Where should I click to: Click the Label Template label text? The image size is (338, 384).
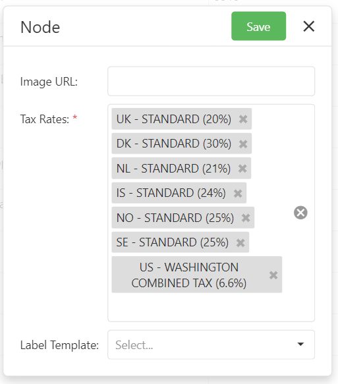(x=59, y=345)
